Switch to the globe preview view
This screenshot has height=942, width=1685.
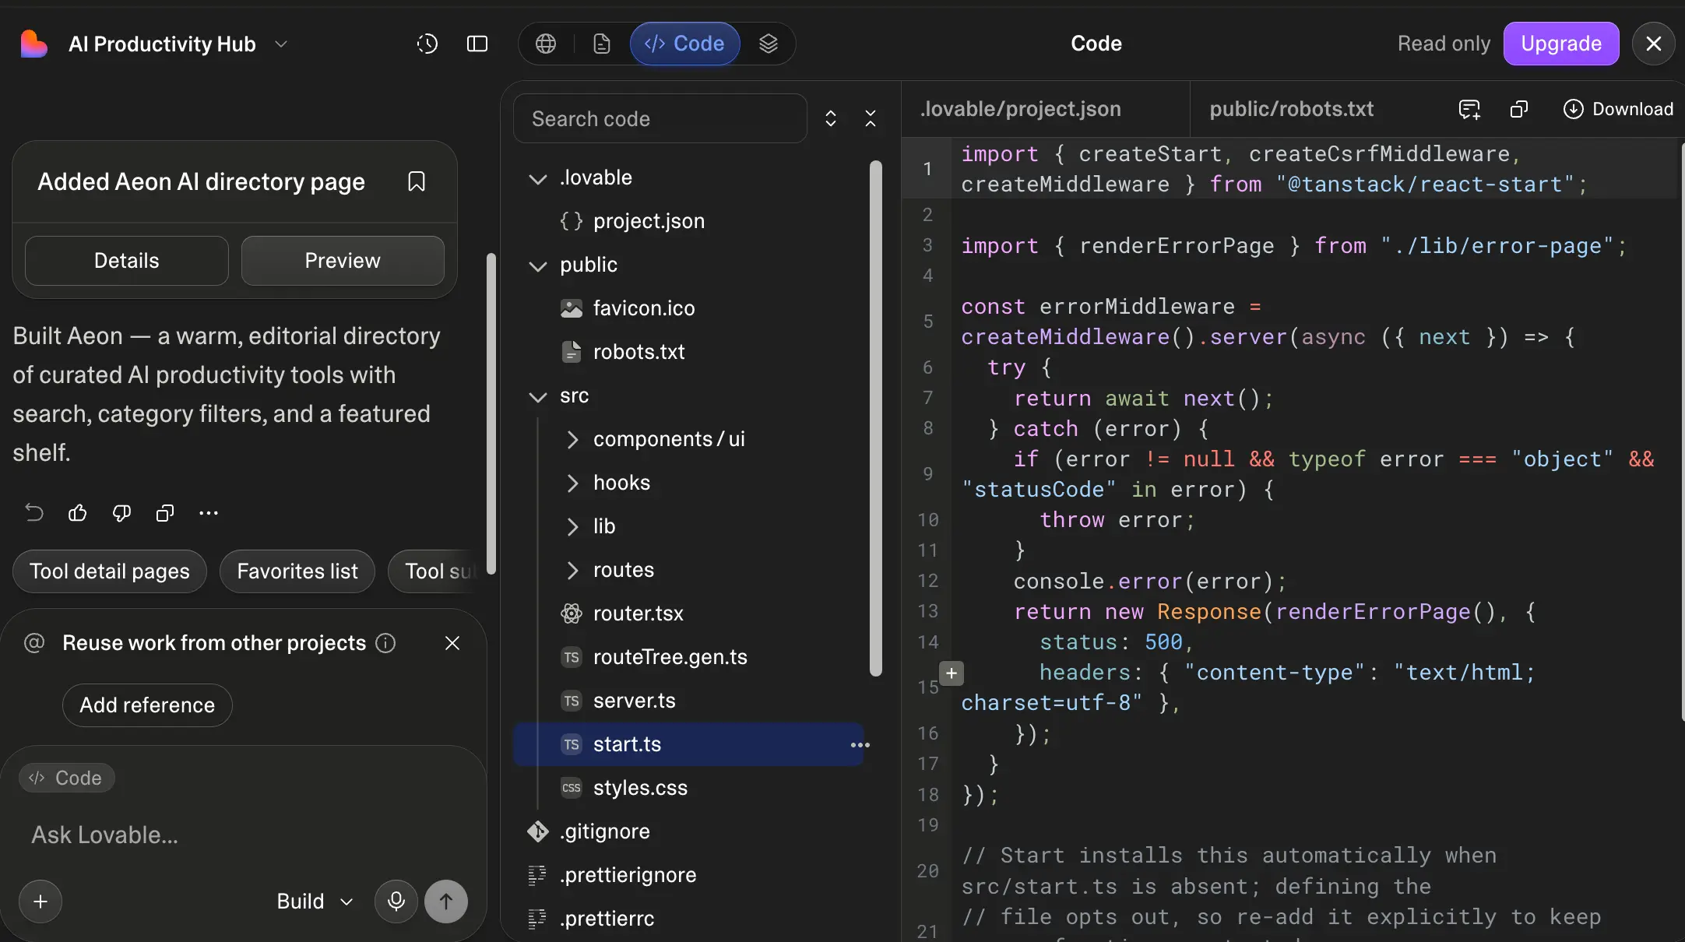coord(546,44)
